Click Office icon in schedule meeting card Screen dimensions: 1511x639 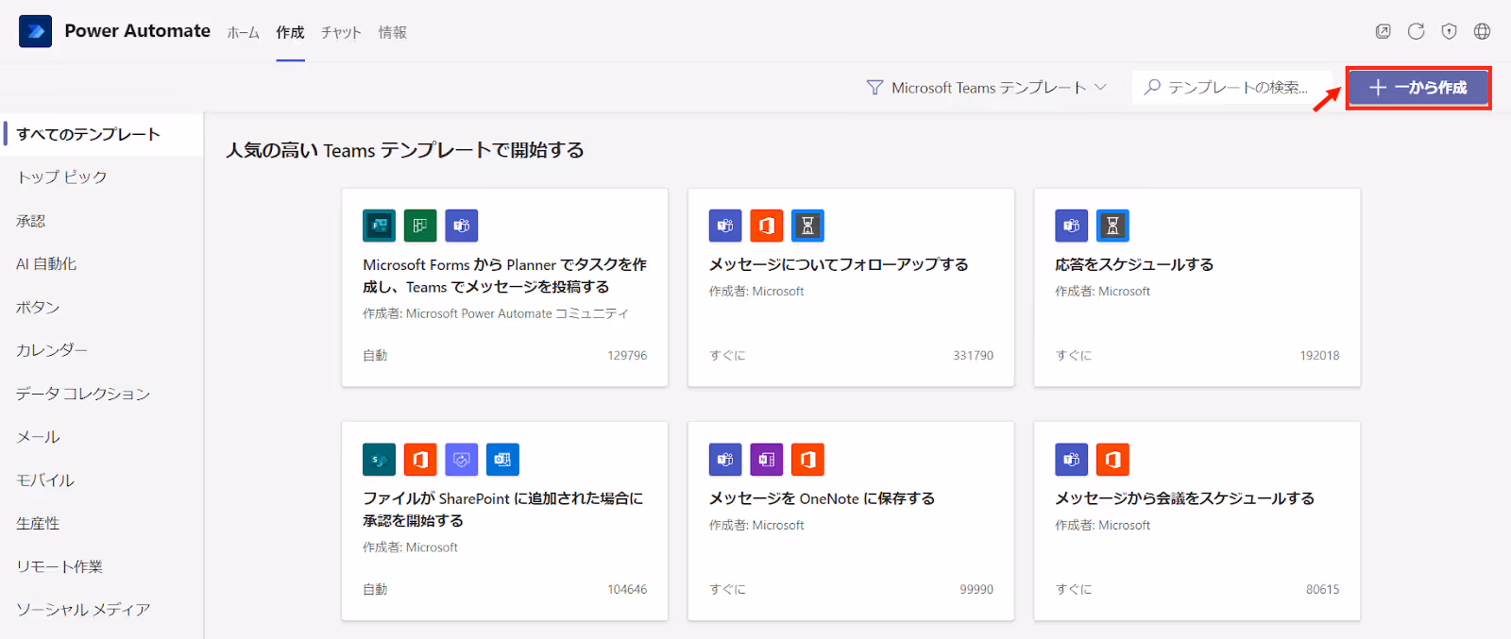pyautogui.click(x=1112, y=460)
